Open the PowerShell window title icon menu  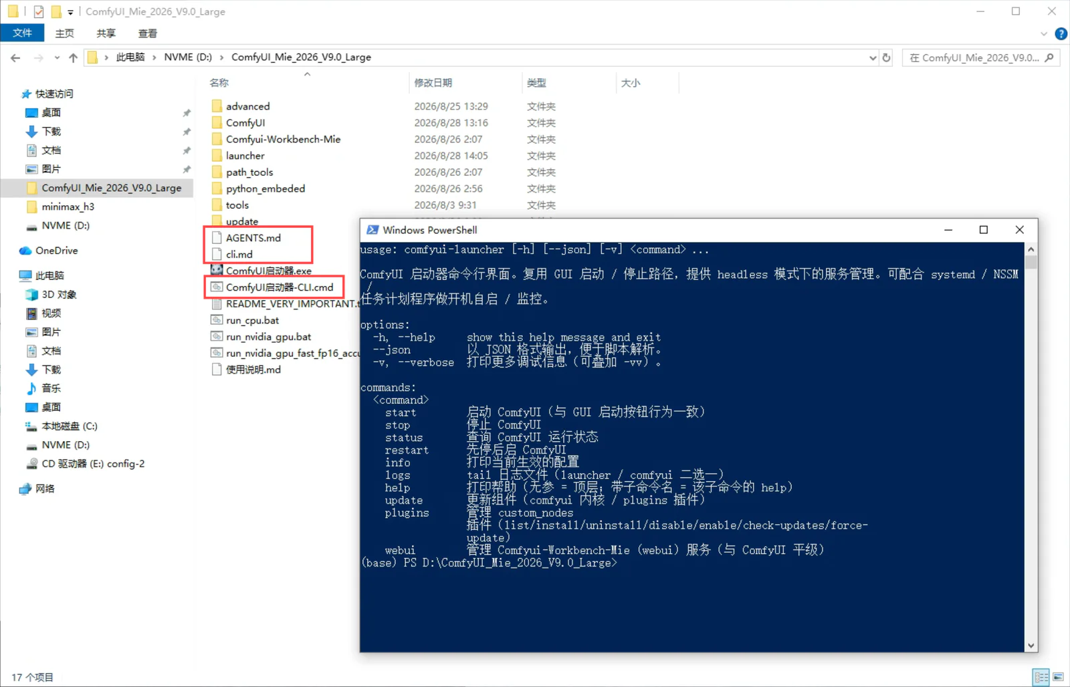372,230
